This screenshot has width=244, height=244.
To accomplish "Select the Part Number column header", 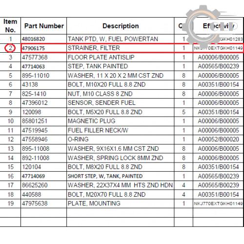I will point(43,26).
